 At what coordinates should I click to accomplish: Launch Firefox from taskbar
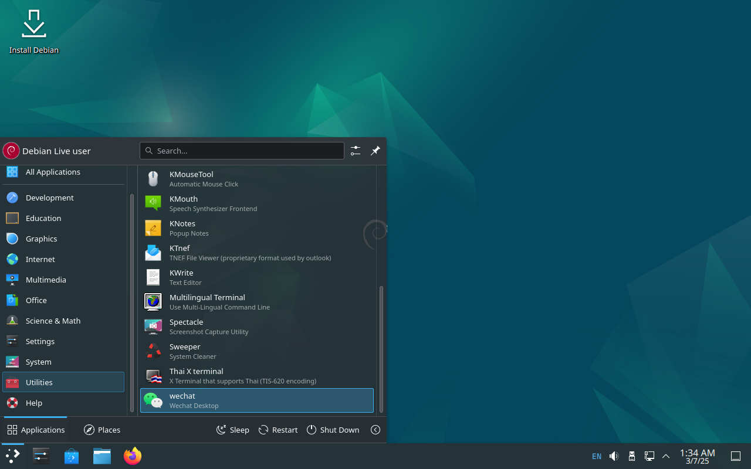tap(133, 456)
